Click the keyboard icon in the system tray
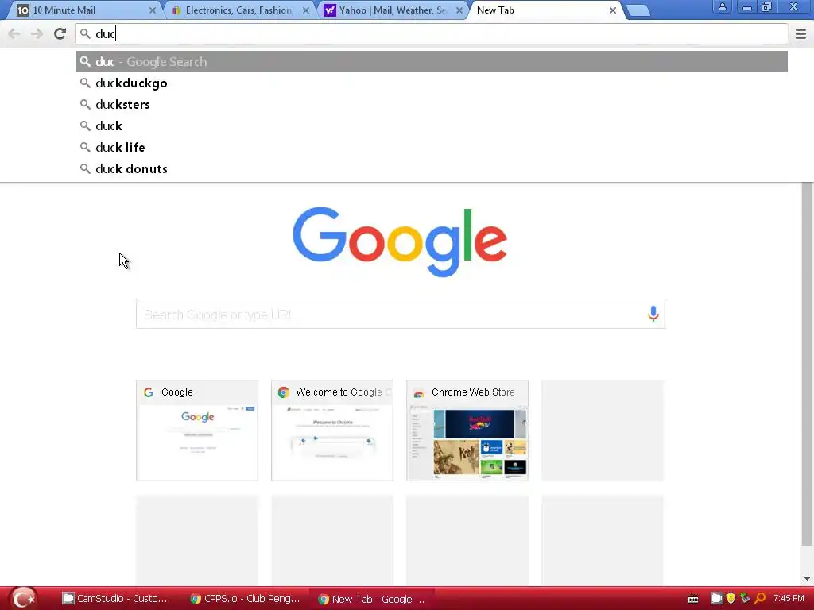814x610 pixels. [693, 599]
